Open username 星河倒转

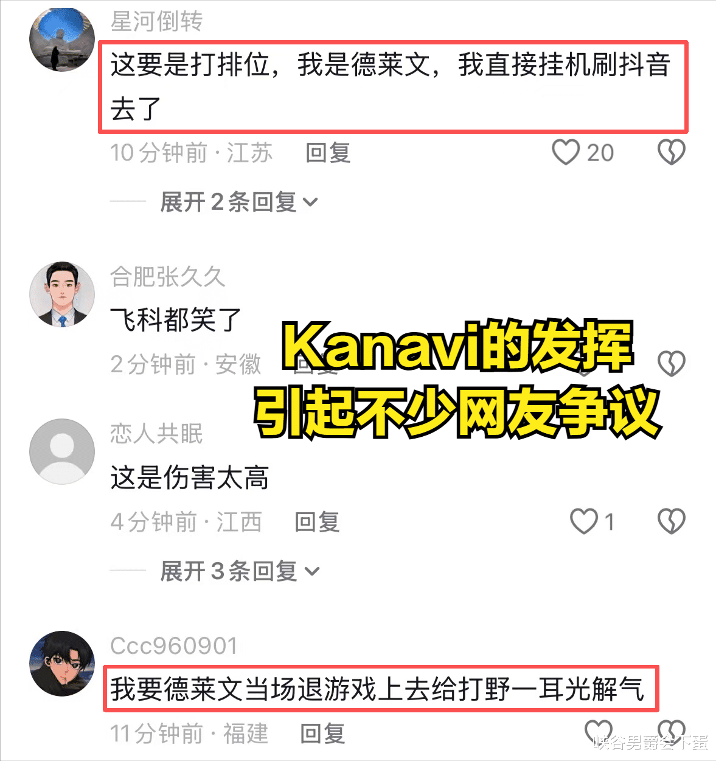pos(156,21)
